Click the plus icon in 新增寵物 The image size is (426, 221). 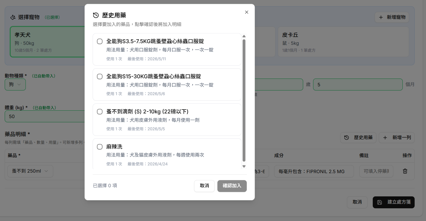point(381,17)
